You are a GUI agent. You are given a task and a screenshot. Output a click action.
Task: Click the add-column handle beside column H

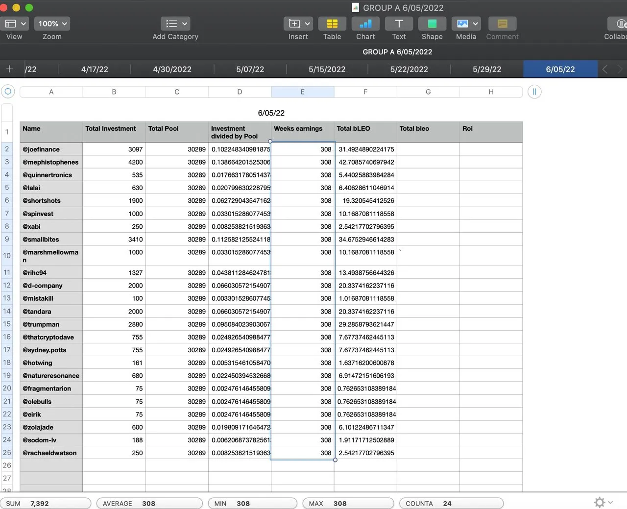pyautogui.click(x=534, y=92)
